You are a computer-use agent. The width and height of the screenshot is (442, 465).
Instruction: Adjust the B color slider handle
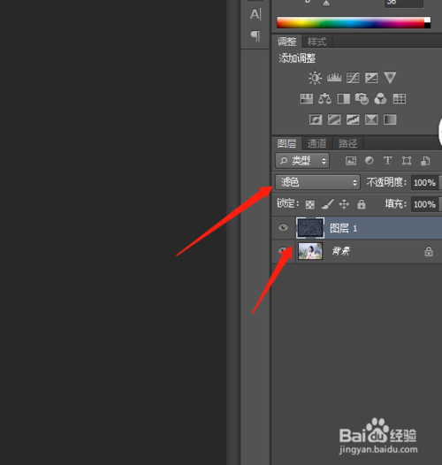click(326, 4)
